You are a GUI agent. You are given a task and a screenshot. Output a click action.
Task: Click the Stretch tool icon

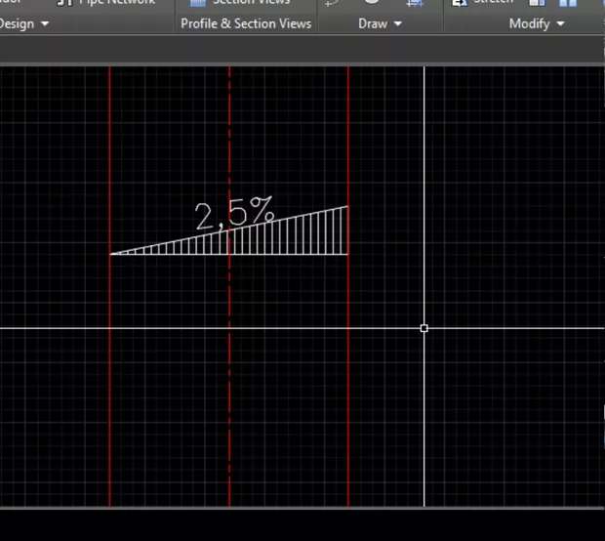[x=460, y=3]
